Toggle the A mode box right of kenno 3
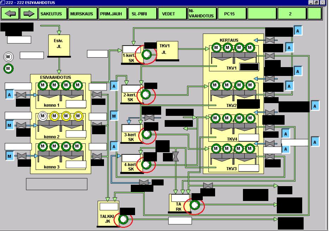 point(114,147)
